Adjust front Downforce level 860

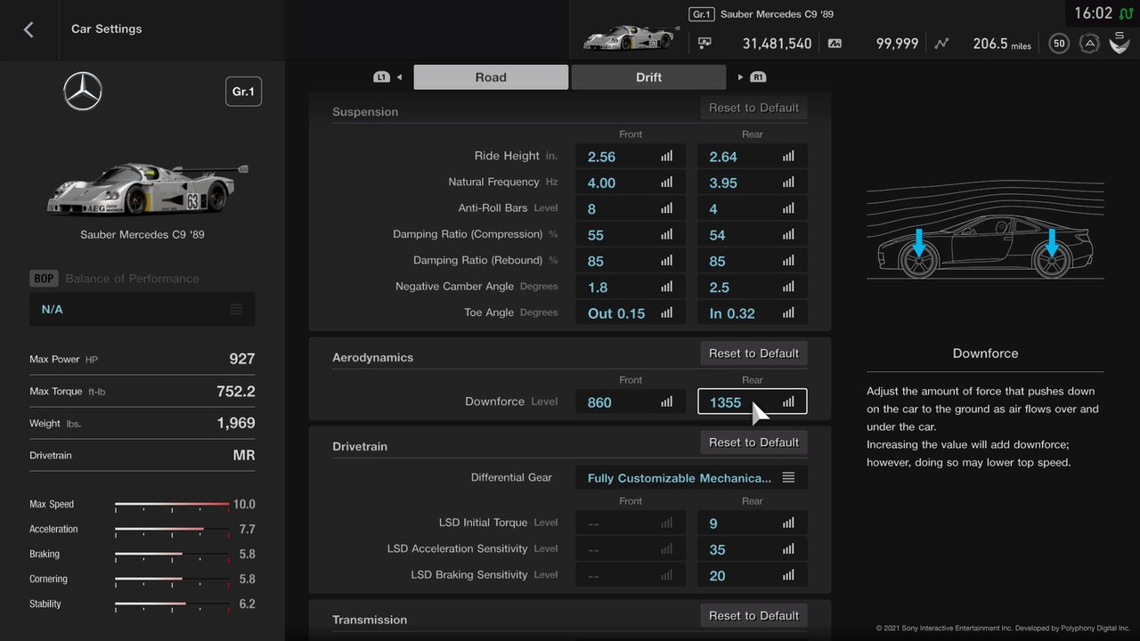631,402
